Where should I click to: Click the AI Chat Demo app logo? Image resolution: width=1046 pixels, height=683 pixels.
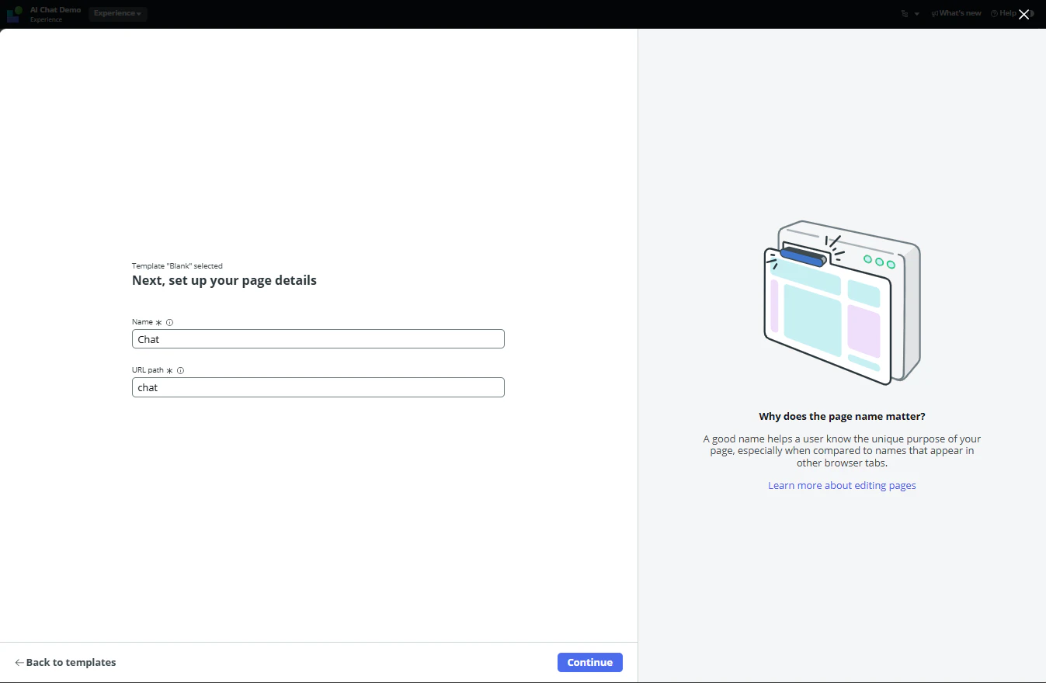pos(14,14)
